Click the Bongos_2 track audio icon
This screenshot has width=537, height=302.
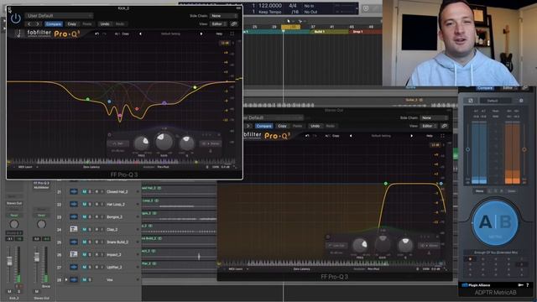pyautogui.click(x=74, y=216)
